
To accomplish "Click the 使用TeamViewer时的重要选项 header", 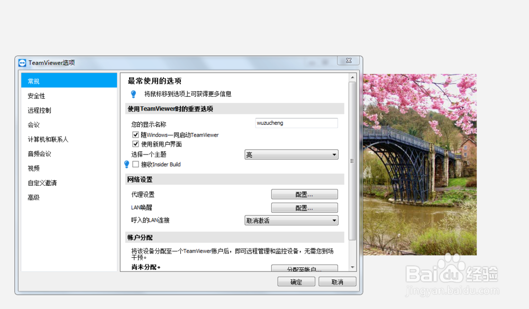I will (234, 109).
